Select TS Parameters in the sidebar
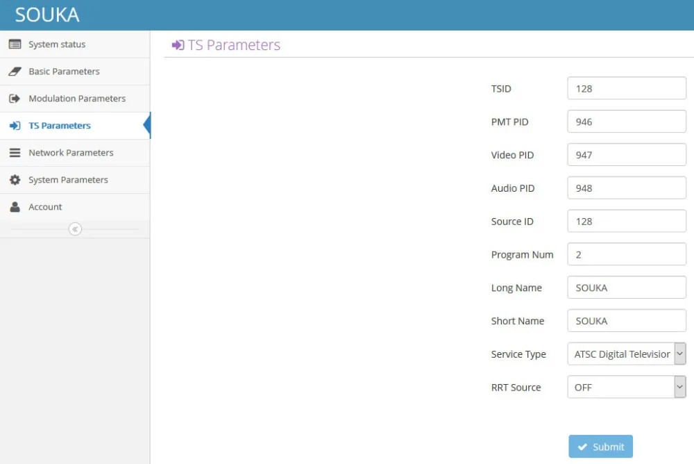Image resolution: width=694 pixels, height=464 pixels. pos(75,126)
